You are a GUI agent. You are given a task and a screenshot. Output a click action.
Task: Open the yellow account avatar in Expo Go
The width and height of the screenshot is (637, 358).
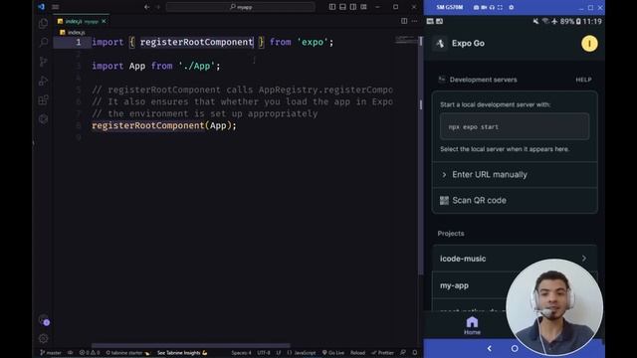589,44
